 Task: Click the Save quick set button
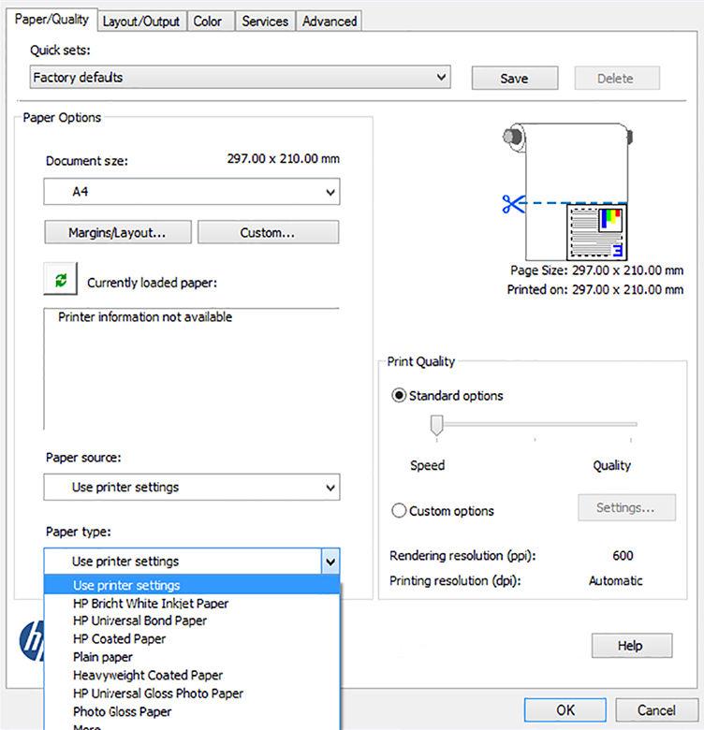(515, 79)
